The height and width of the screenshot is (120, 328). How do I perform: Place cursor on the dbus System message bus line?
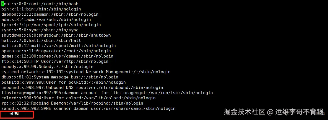point(60,77)
